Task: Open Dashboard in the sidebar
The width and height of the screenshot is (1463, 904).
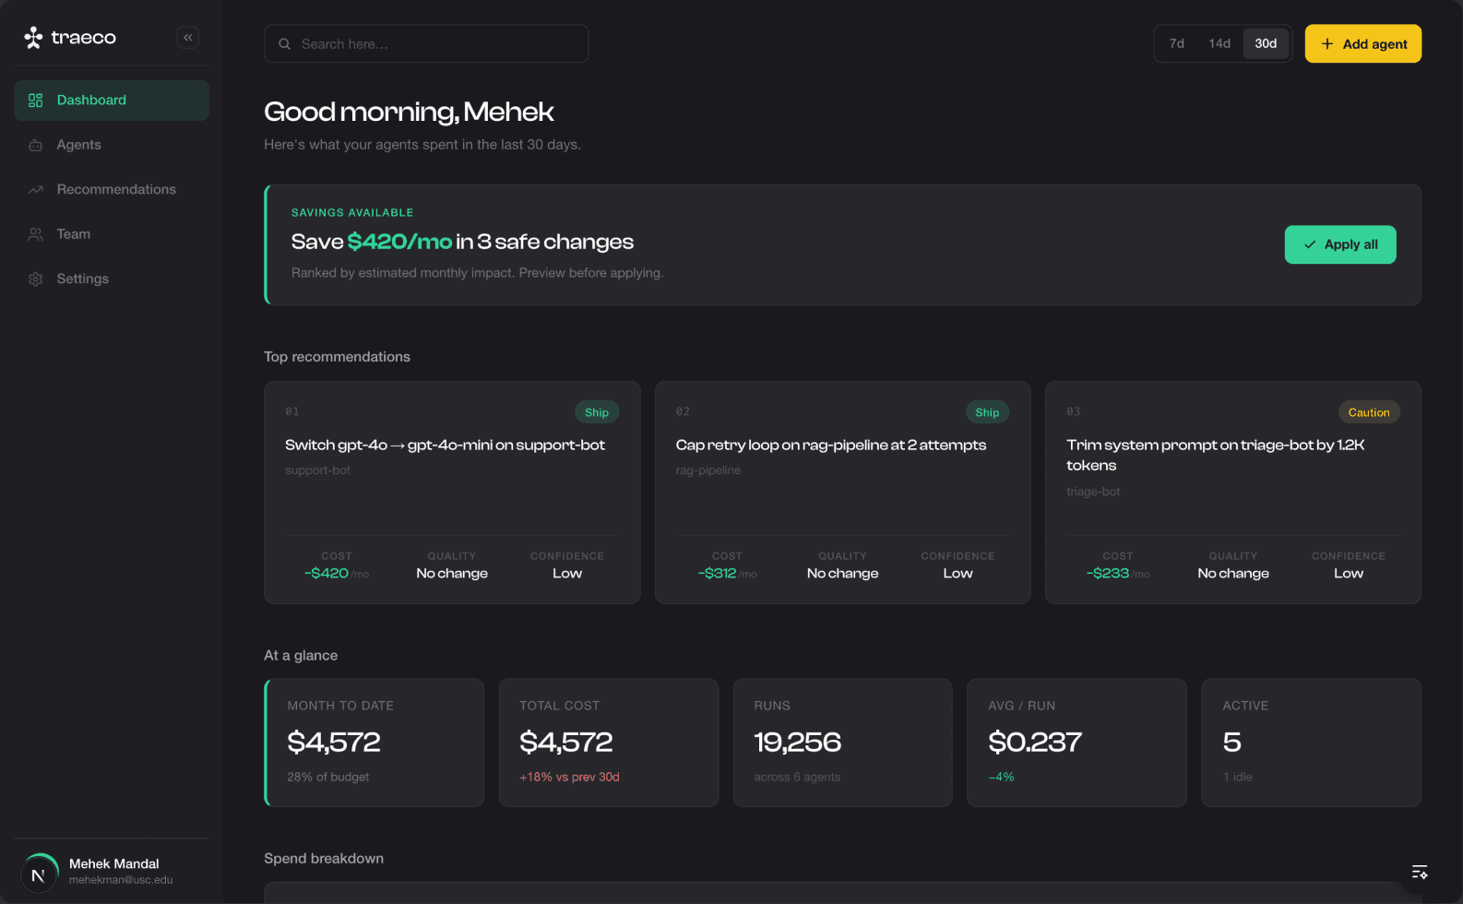Action: (x=112, y=101)
